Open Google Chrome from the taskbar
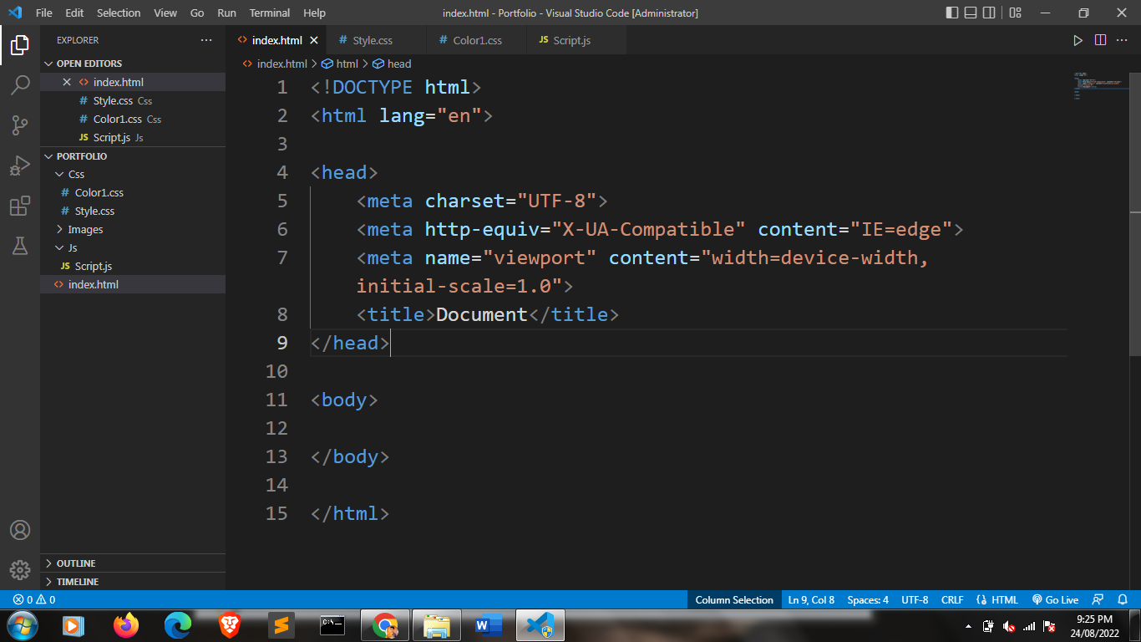1141x642 pixels. pos(385,625)
